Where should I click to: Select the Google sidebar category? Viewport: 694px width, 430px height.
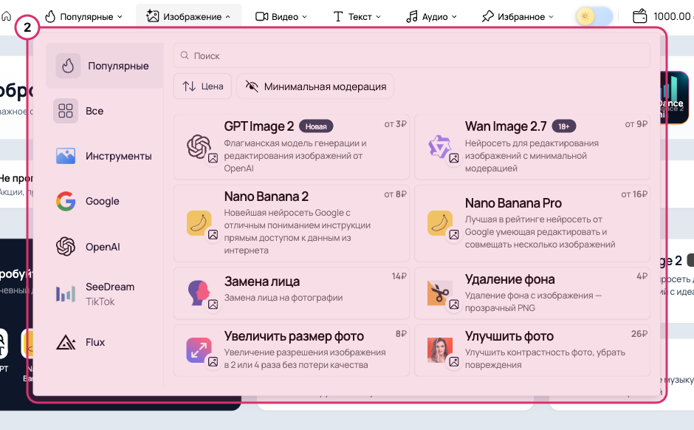104,201
